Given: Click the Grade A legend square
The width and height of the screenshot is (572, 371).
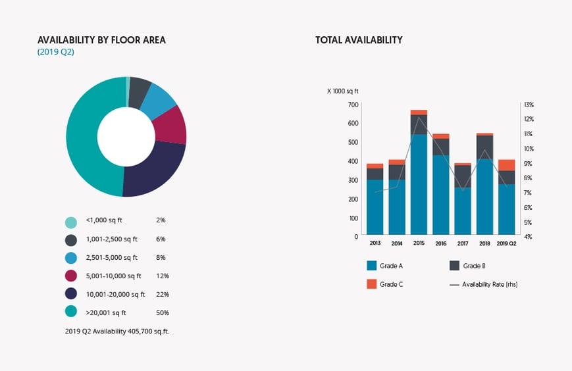Looking at the screenshot, I should (371, 266).
